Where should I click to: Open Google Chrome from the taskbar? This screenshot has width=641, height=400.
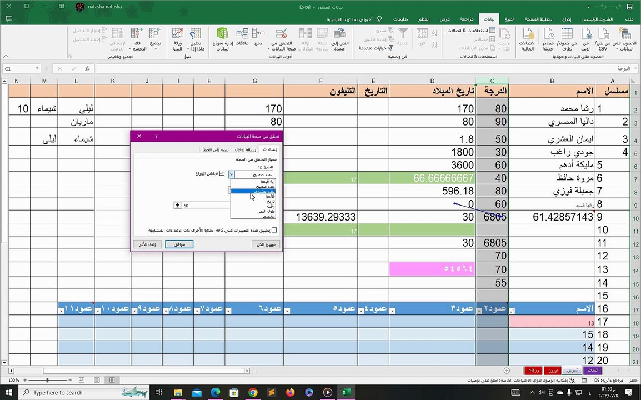tap(253, 393)
